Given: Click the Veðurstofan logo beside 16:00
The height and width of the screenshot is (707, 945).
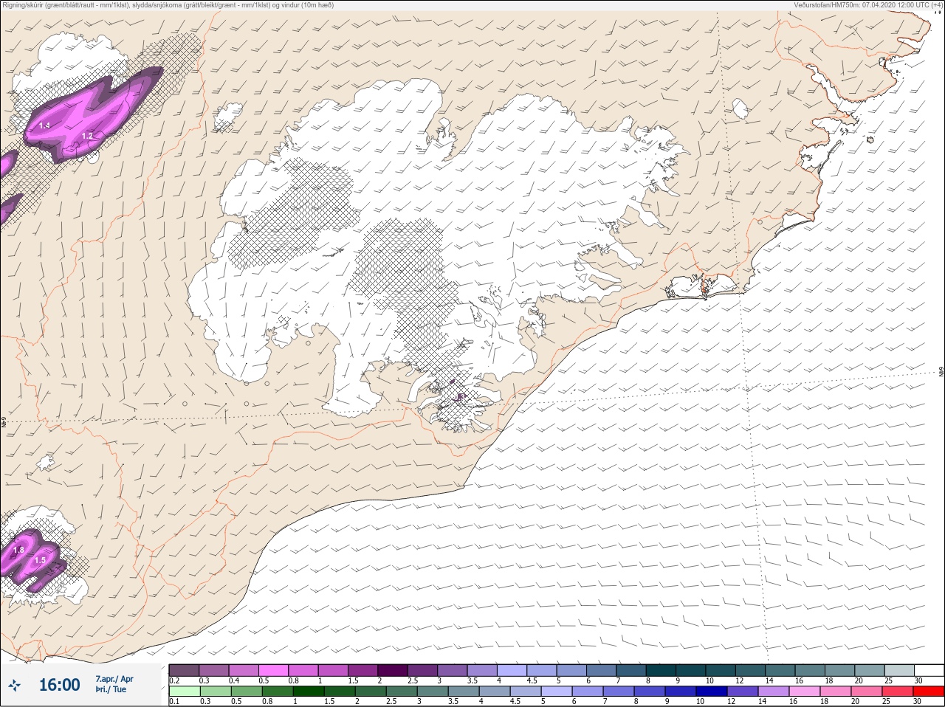Looking at the screenshot, I should pos(14,685).
